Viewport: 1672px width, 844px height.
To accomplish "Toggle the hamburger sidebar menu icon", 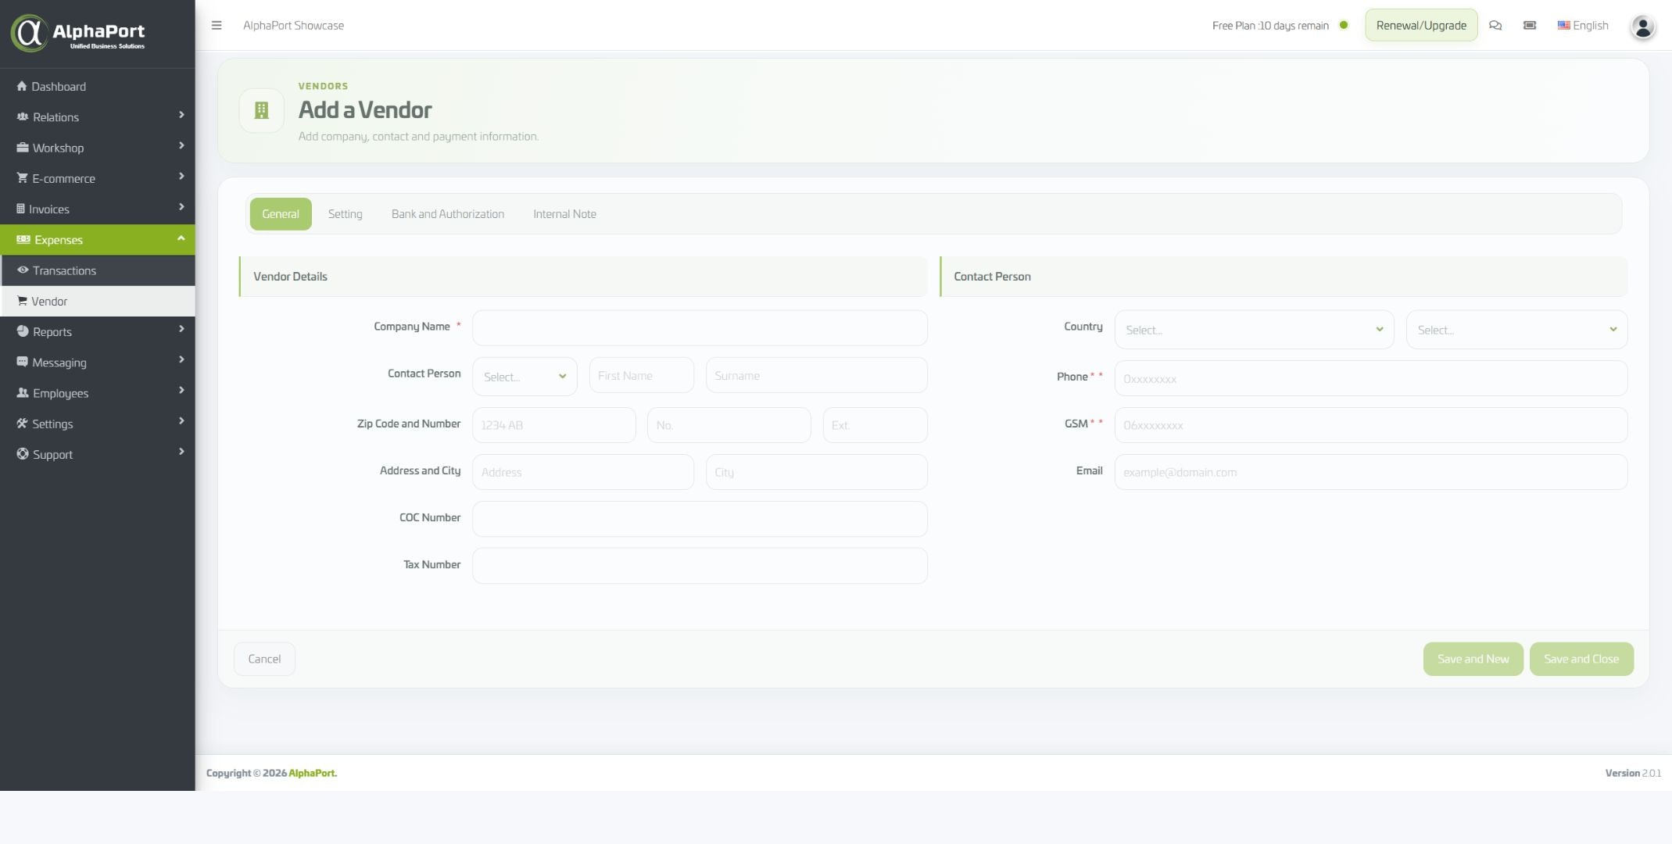I will pyautogui.click(x=217, y=25).
